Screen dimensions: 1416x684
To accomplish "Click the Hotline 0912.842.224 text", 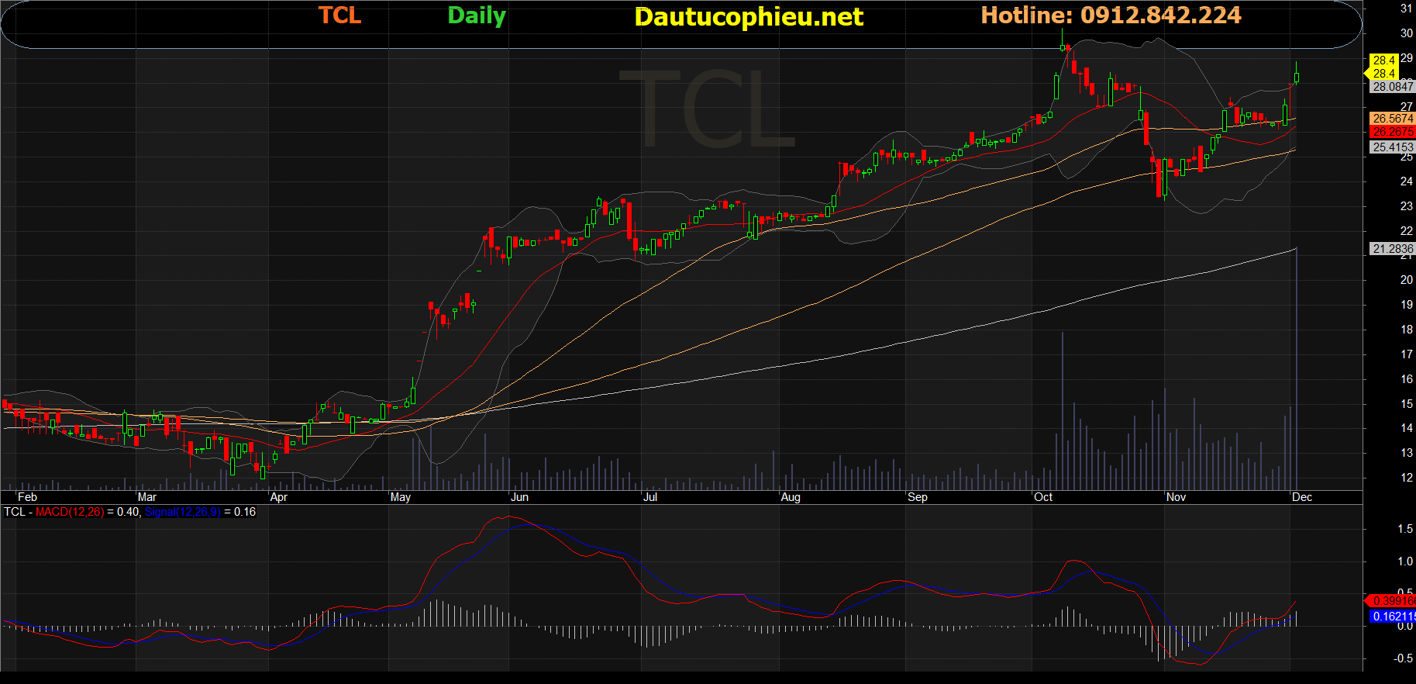I will (x=1111, y=16).
